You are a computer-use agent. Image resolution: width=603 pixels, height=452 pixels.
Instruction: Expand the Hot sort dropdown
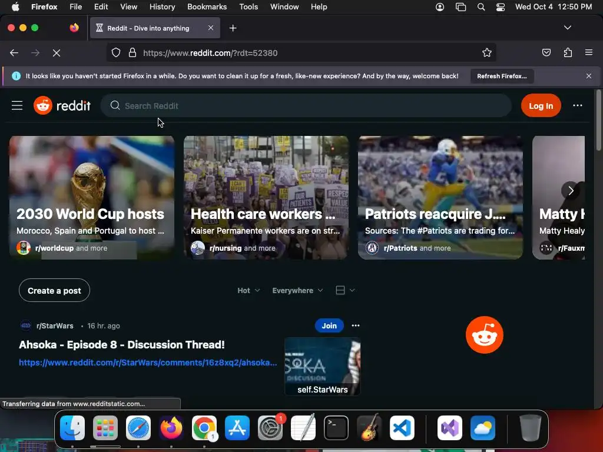(249, 291)
